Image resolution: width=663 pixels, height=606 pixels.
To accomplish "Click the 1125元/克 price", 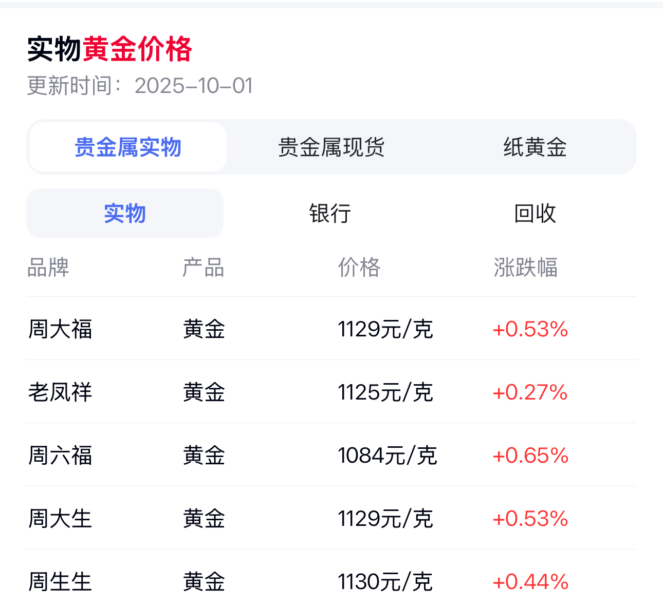I will tap(385, 392).
